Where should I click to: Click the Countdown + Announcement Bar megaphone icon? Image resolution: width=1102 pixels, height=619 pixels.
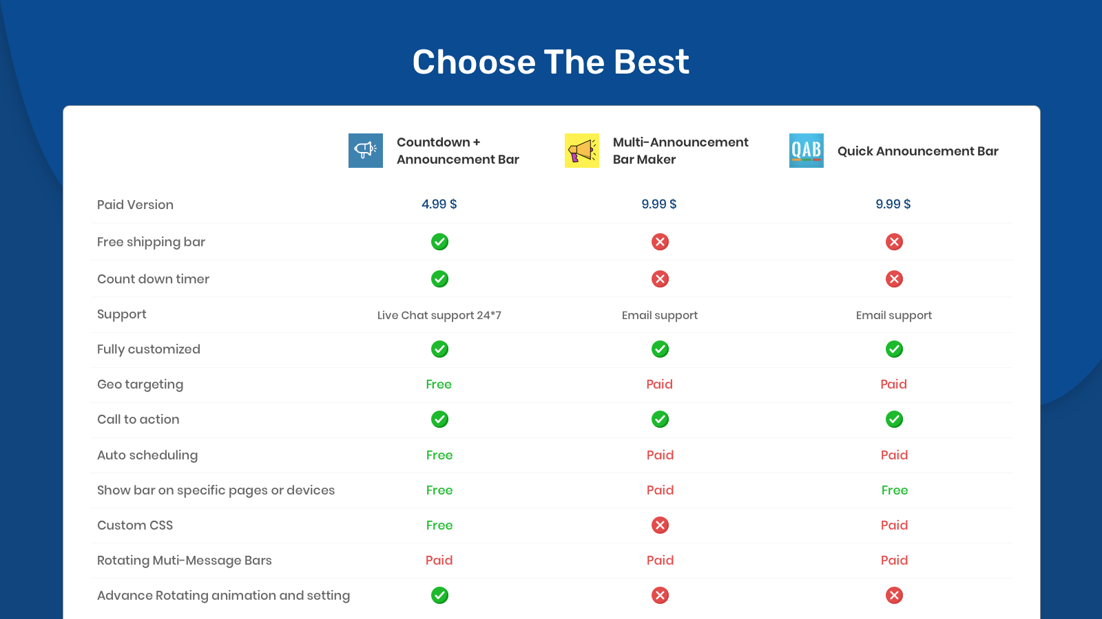point(365,151)
